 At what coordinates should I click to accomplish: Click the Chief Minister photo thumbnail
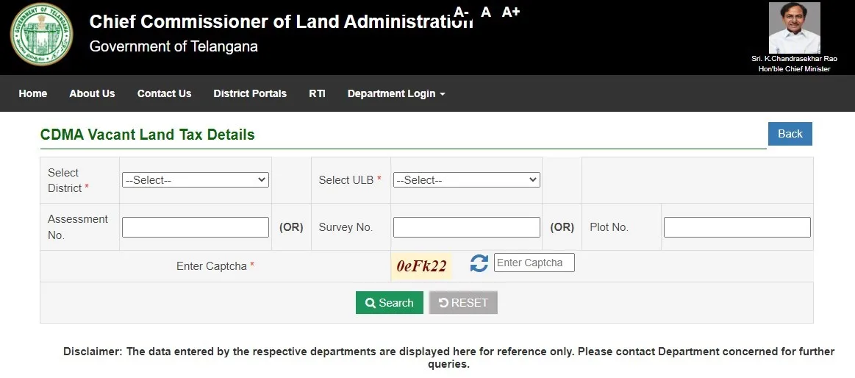[794, 28]
